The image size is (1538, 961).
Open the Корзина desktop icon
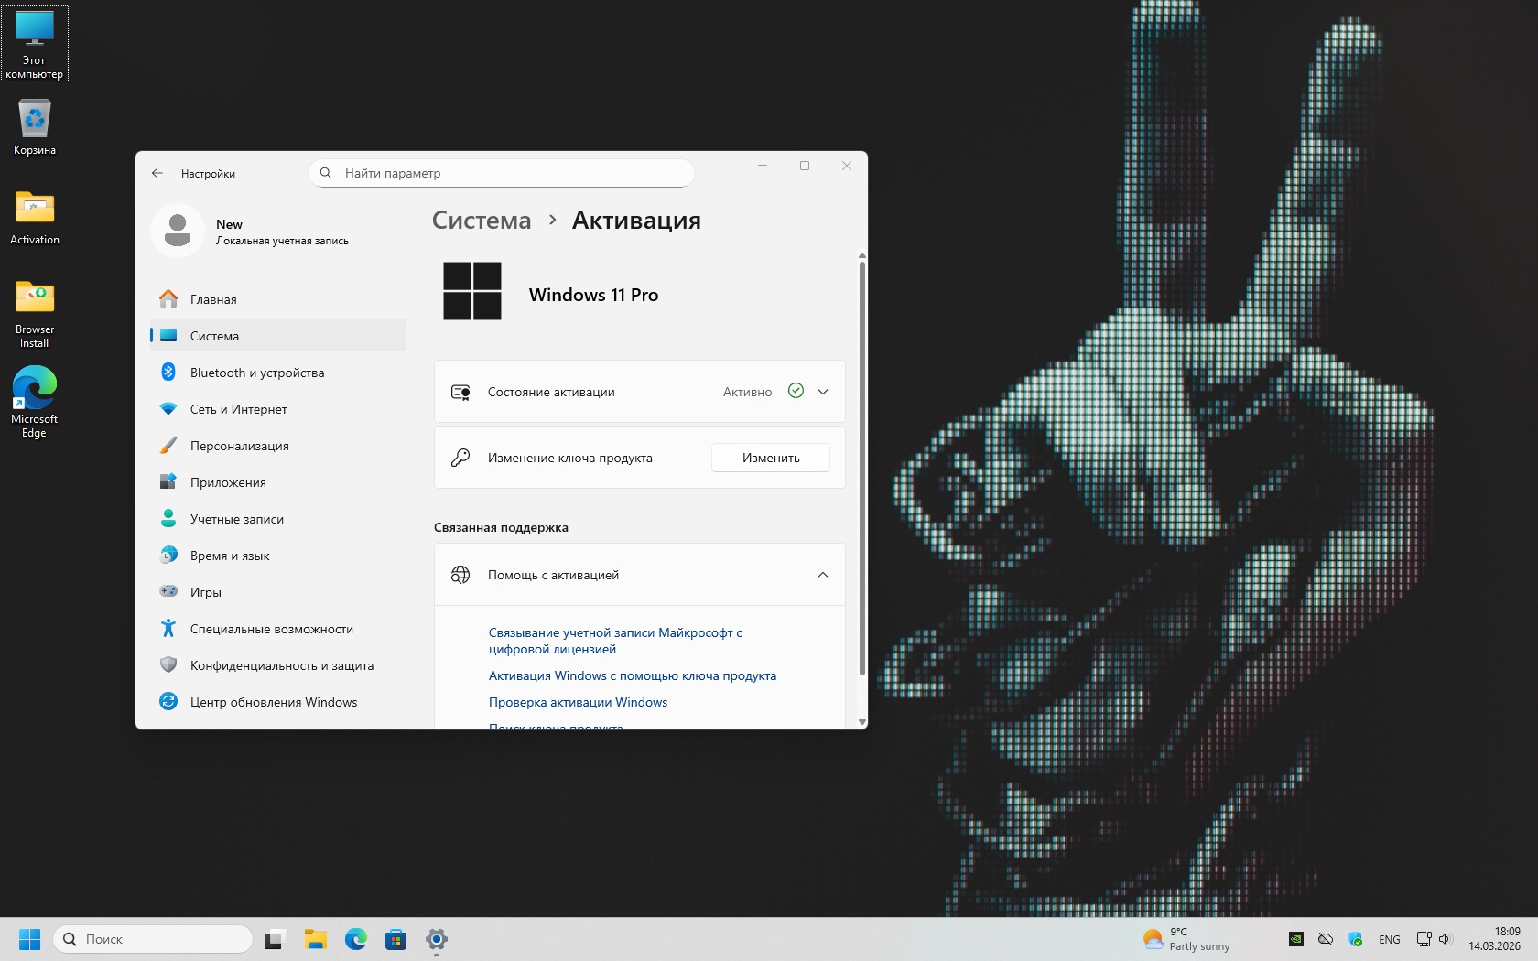pos(35,128)
